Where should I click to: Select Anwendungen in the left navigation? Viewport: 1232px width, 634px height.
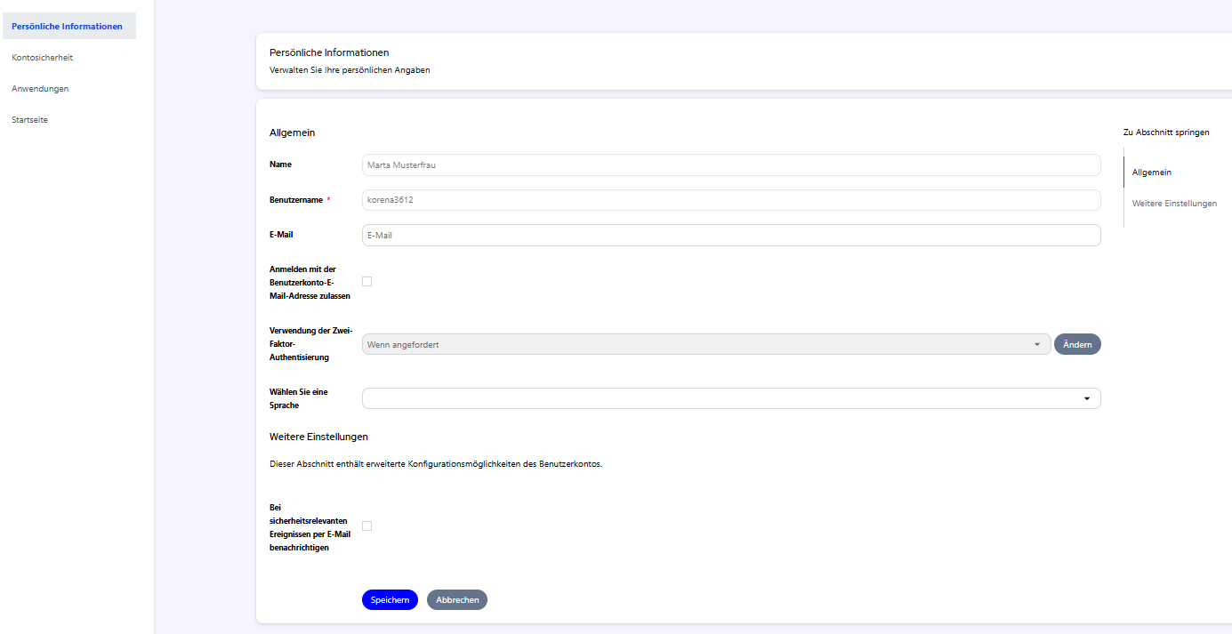40,89
